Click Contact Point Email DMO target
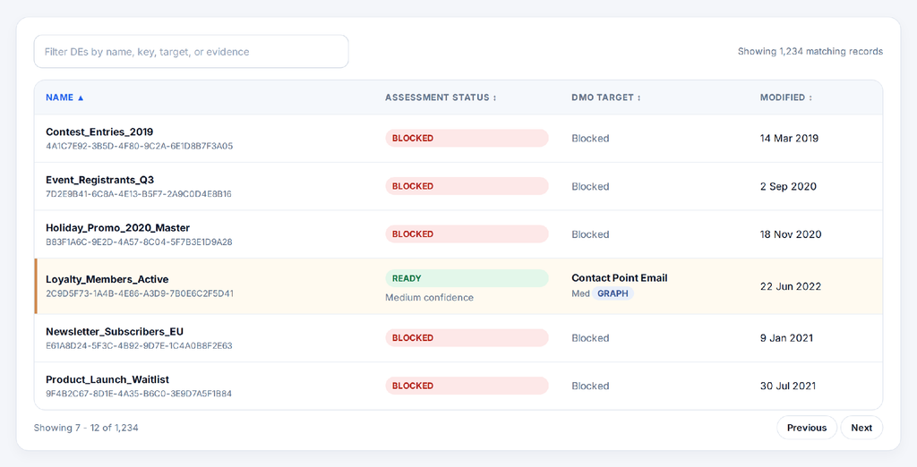This screenshot has width=917, height=467. 620,278
